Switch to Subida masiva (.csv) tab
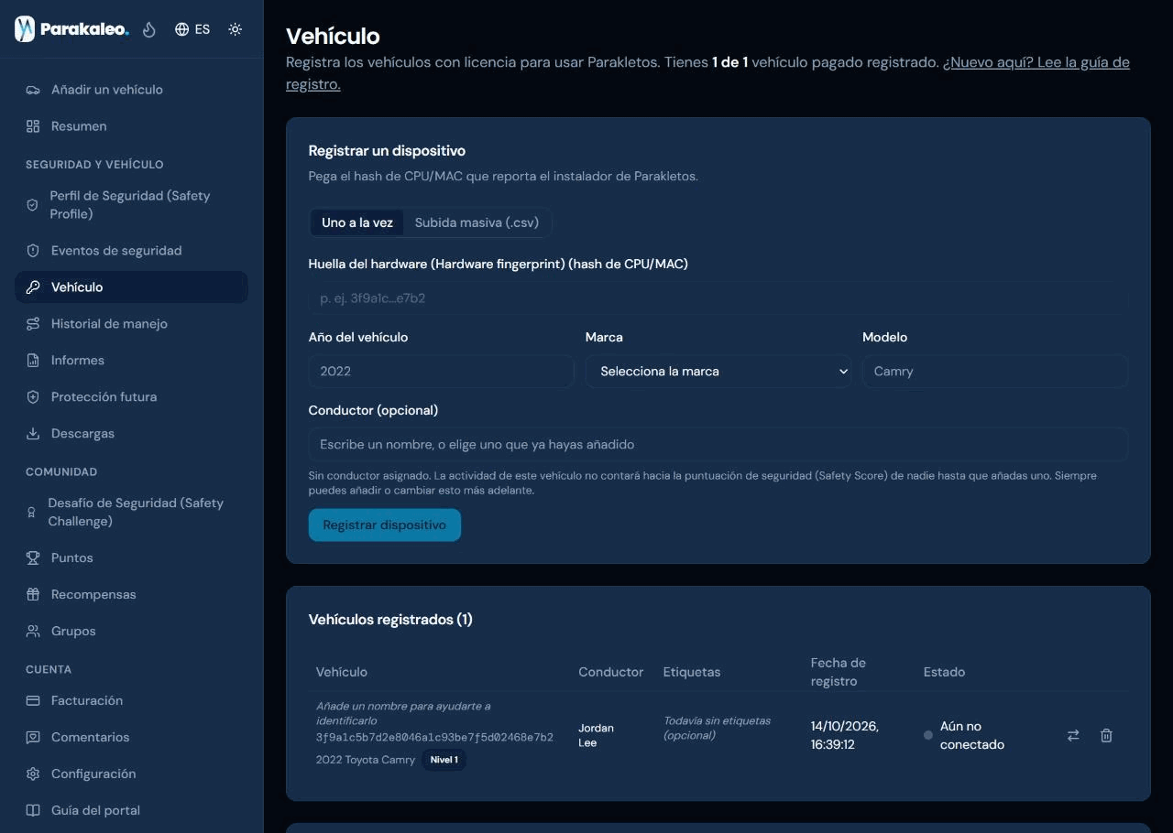The width and height of the screenshot is (1173, 833). point(477,222)
